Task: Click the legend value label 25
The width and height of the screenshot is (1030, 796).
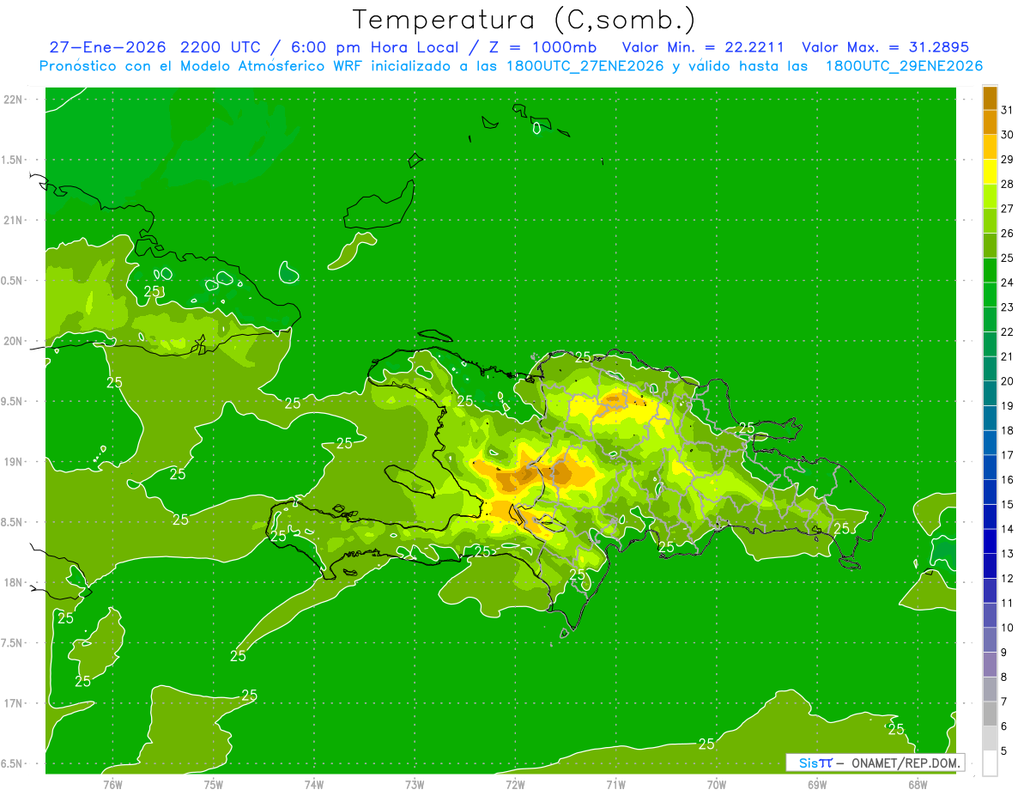Action: [x=1008, y=258]
